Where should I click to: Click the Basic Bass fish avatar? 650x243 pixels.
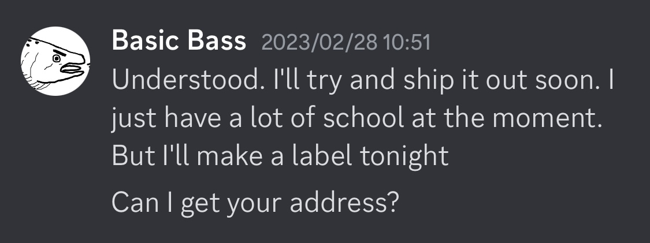tap(54, 61)
